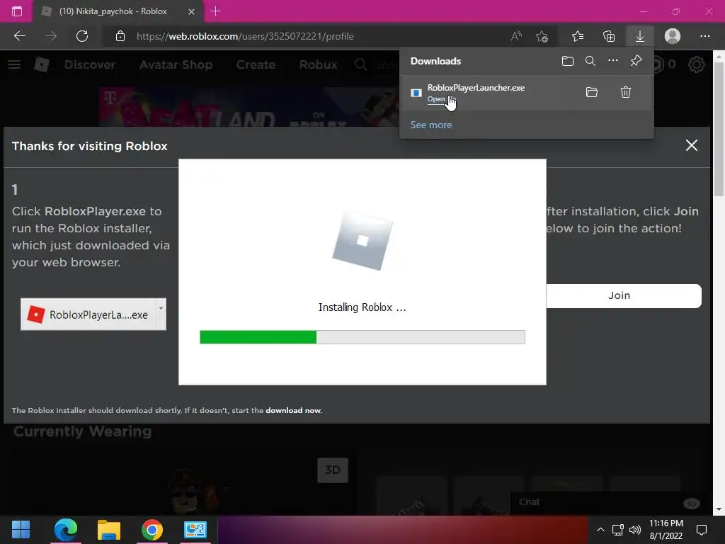
Task: Pin the Downloads panel
Action: (x=636, y=61)
